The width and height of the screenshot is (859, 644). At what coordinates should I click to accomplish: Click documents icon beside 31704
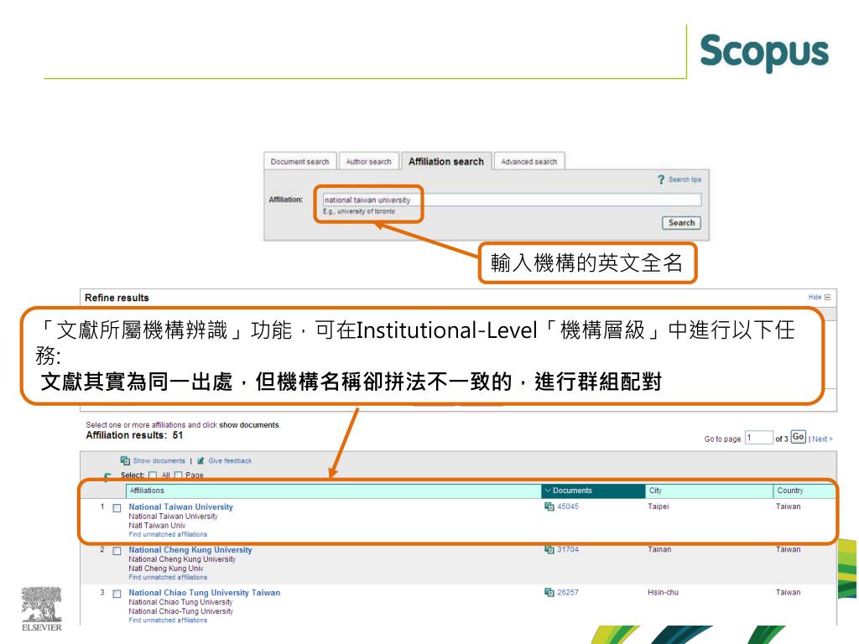point(549,549)
